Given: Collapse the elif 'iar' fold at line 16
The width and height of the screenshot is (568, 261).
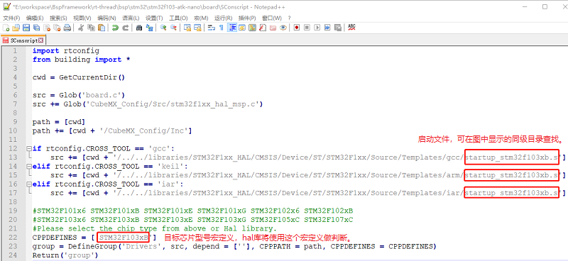Looking at the screenshot, I should tap(28, 184).
